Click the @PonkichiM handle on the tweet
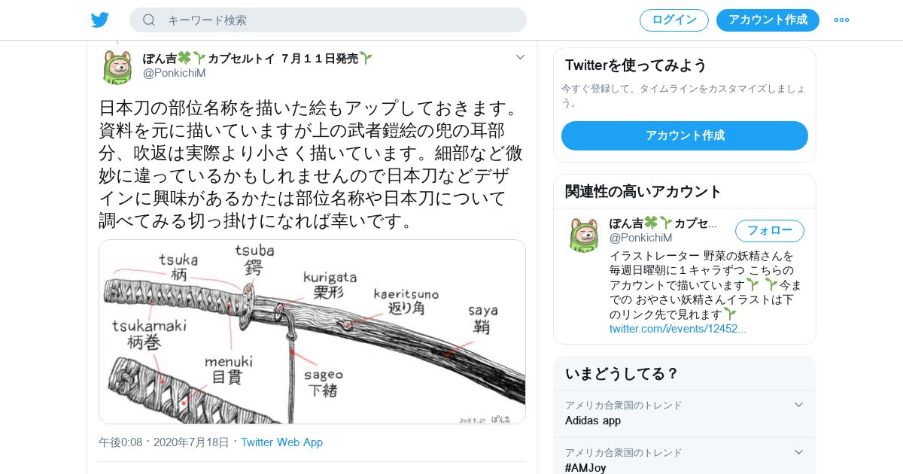Image resolution: width=903 pixels, height=474 pixels. (174, 73)
